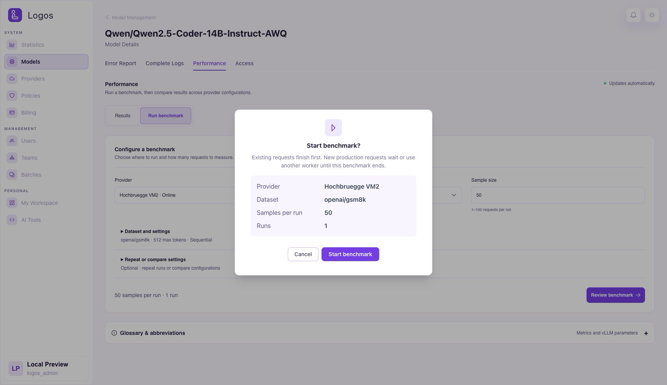Click the LP avatar badge
The image size is (667, 385).
(x=16, y=368)
